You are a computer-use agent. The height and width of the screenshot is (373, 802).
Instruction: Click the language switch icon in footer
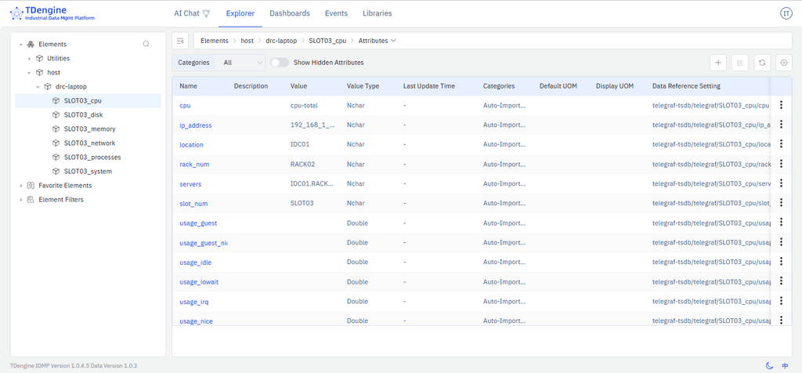click(785, 365)
